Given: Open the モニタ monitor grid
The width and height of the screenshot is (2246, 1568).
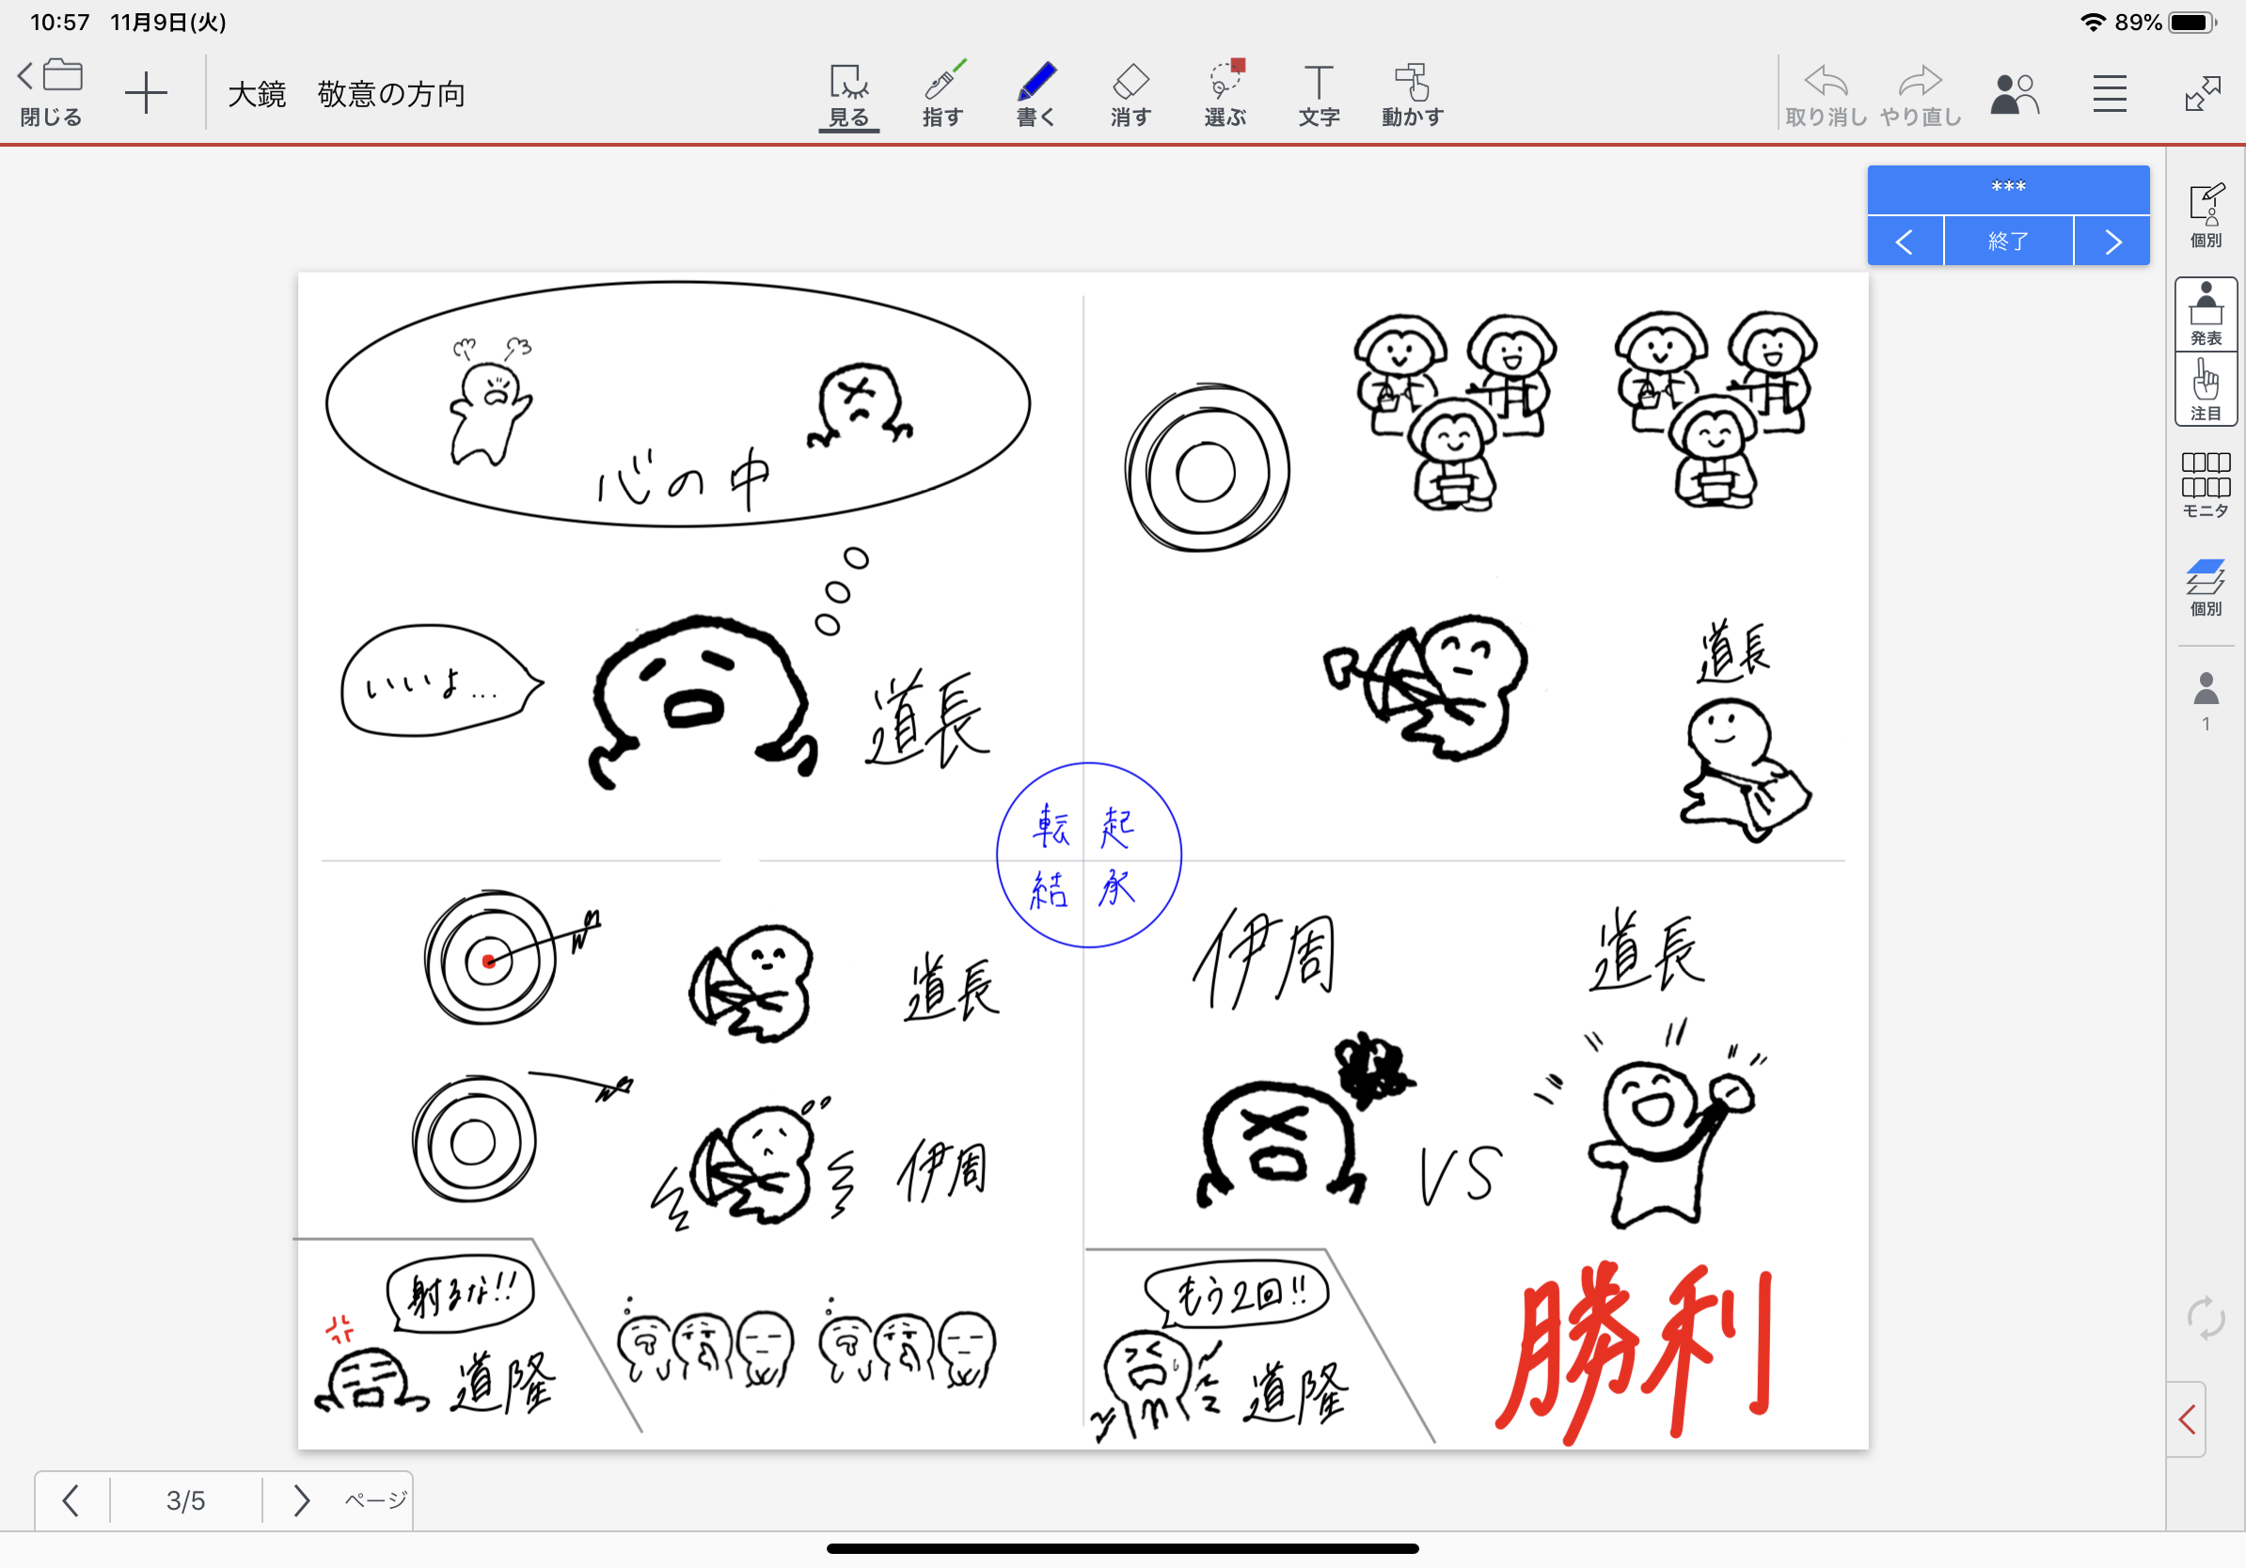Looking at the screenshot, I should tap(2205, 484).
